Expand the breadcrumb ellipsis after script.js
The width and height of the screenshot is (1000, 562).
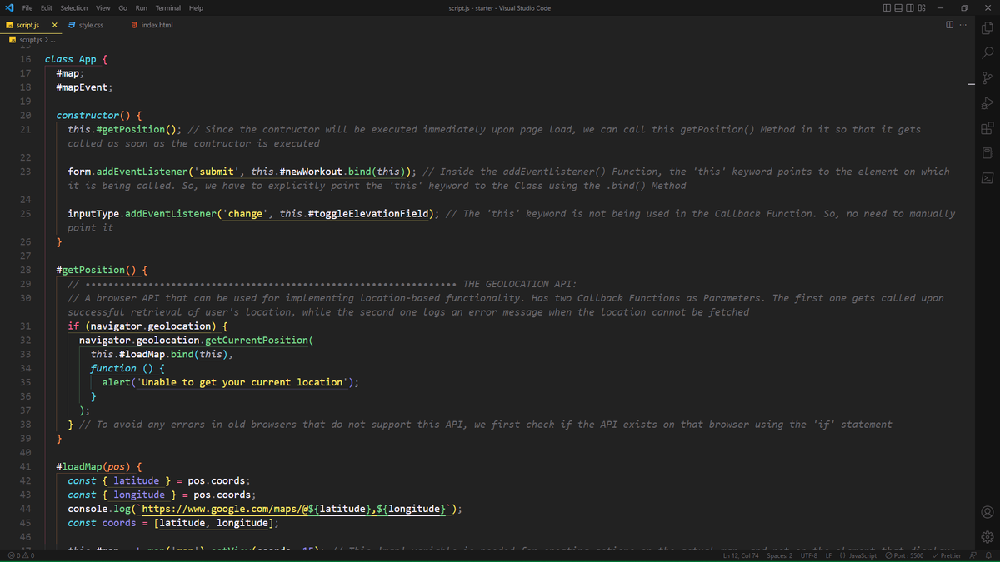(52, 39)
